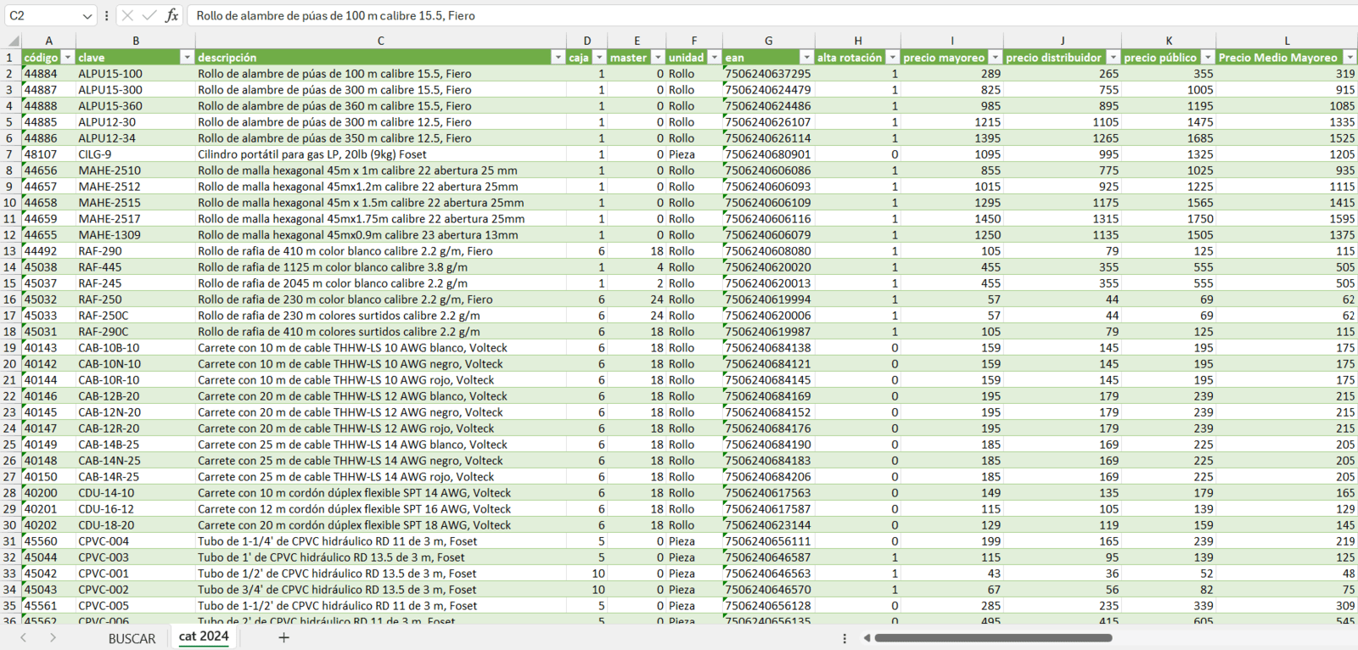Select the cat 2024 sheet tab
The width and height of the screenshot is (1358, 650).
[x=204, y=636]
